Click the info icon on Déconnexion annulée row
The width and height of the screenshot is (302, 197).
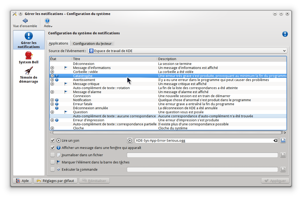[57, 108]
